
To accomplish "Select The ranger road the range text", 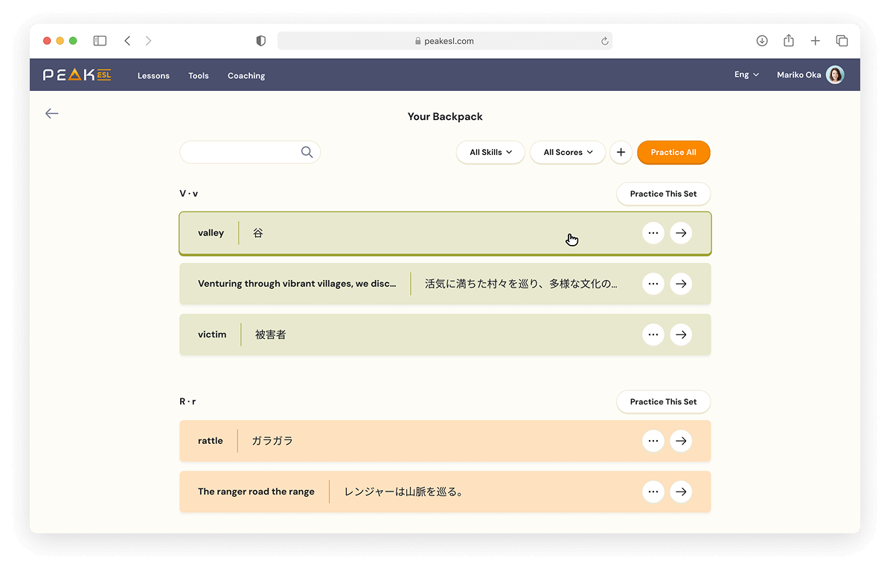I will pyautogui.click(x=256, y=492).
